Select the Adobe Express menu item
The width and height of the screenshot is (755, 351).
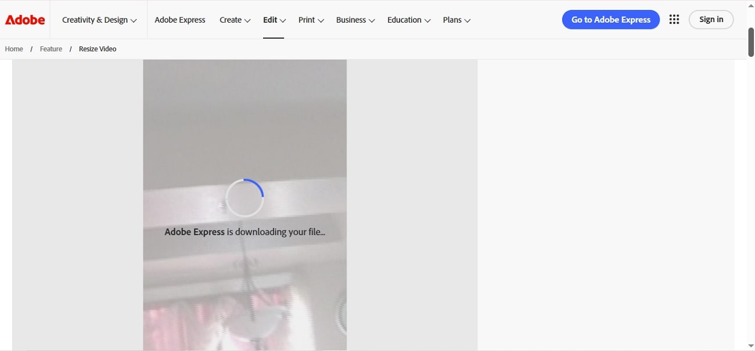tap(180, 19)
